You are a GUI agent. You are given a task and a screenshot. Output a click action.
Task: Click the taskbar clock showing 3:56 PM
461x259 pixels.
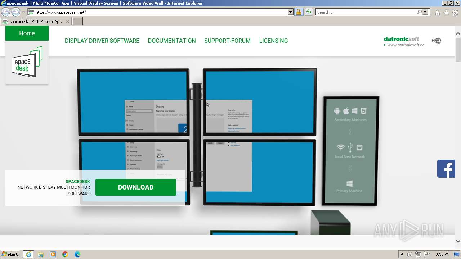pos(442,254)
